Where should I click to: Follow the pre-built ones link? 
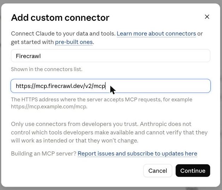(74, 42)
